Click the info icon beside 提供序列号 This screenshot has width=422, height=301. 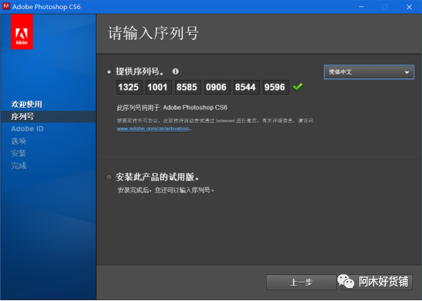(x=175, y=71)
